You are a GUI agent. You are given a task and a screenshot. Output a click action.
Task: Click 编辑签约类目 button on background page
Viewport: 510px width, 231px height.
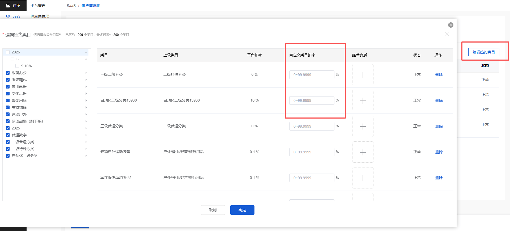pos(484,52)
